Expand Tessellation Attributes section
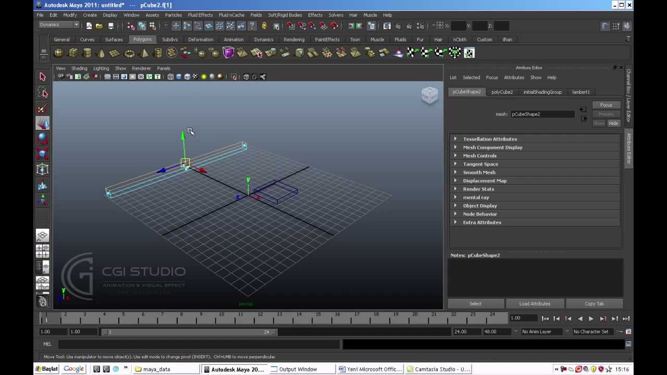 click(x=535, y=139)
